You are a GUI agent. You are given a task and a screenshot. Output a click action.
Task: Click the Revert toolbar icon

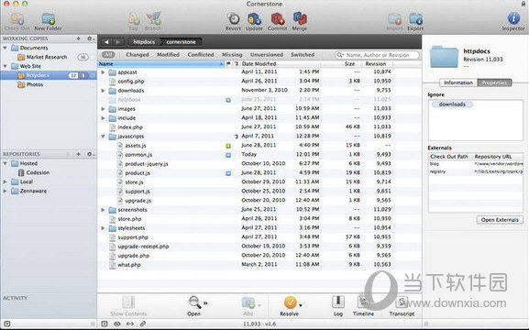(x=233, y=18)
